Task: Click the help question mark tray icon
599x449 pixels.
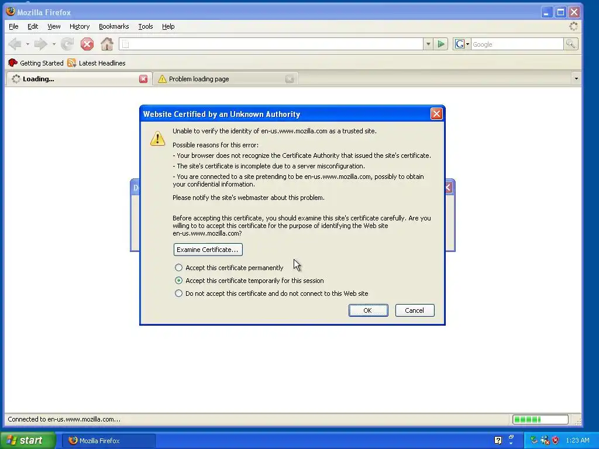Action: pyautogui.click(x=498, y=440)
